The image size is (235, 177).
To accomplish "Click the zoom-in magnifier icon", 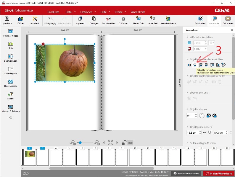I will pyautogui.click(x=97, y=143).
